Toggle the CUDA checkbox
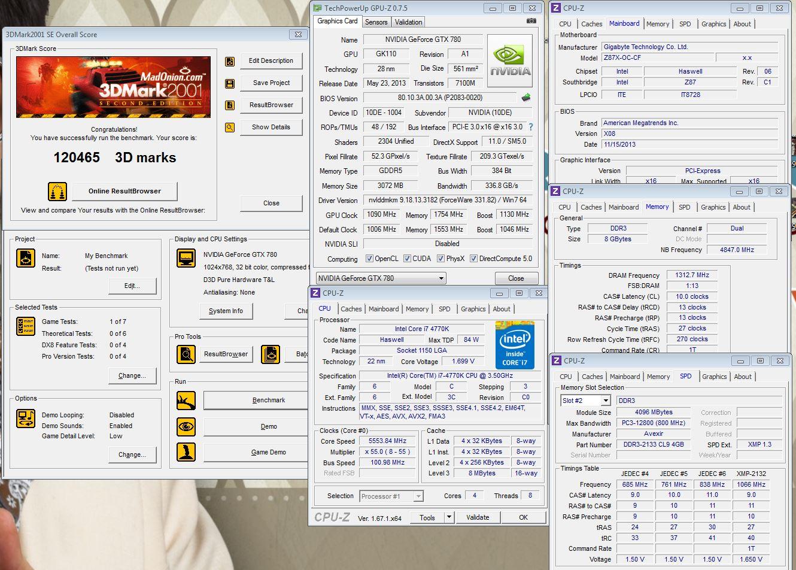The height and width of the screenshot is (570, 796). point(407,259)
